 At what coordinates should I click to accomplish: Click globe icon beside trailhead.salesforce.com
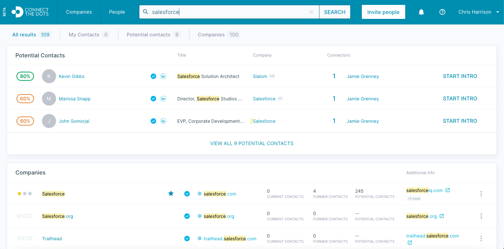(x=200, y=239)
